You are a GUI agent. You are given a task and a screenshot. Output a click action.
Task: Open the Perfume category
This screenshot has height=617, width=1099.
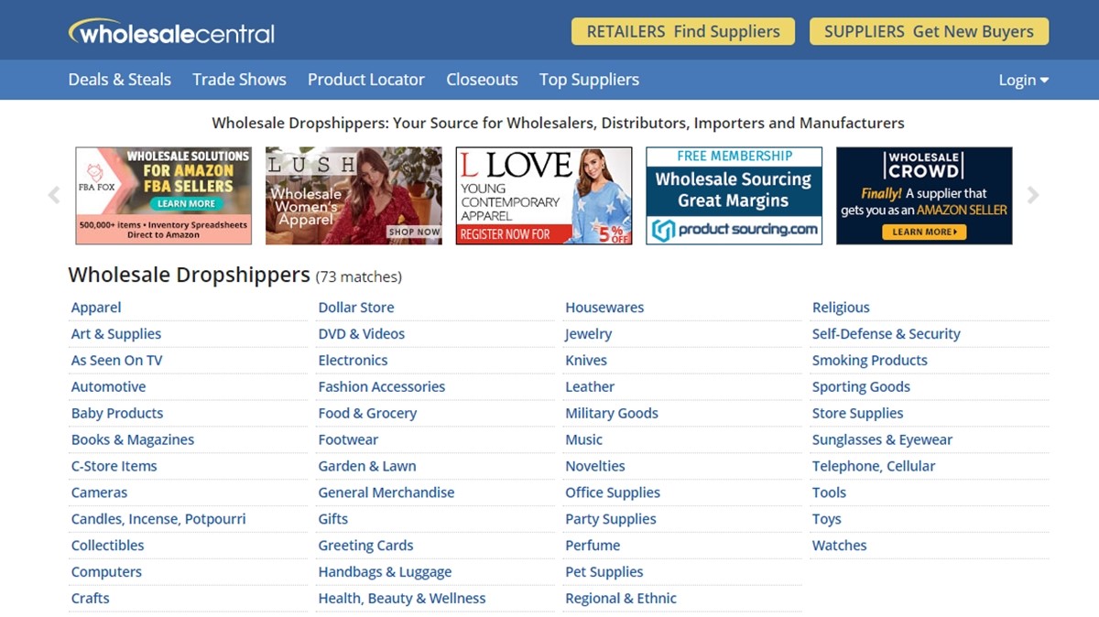[593, 547]
